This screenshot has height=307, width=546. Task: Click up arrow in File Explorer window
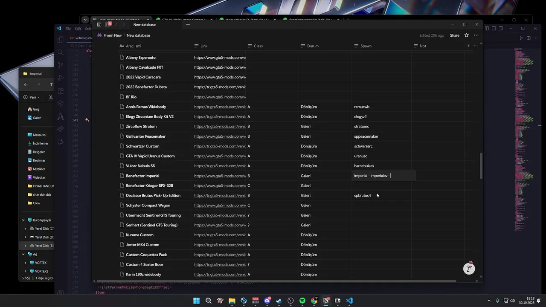click(51, 84)
